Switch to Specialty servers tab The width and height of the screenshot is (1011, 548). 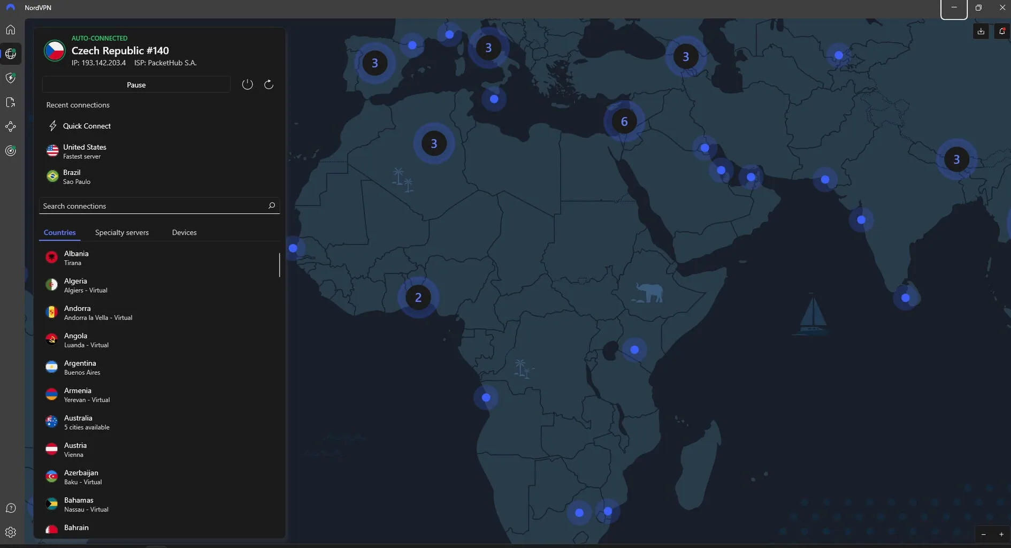pyautogui.click(x=122, y=233)
